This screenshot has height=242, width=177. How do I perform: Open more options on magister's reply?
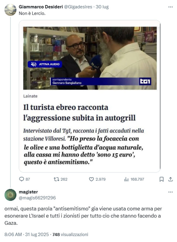pos(170,192)
